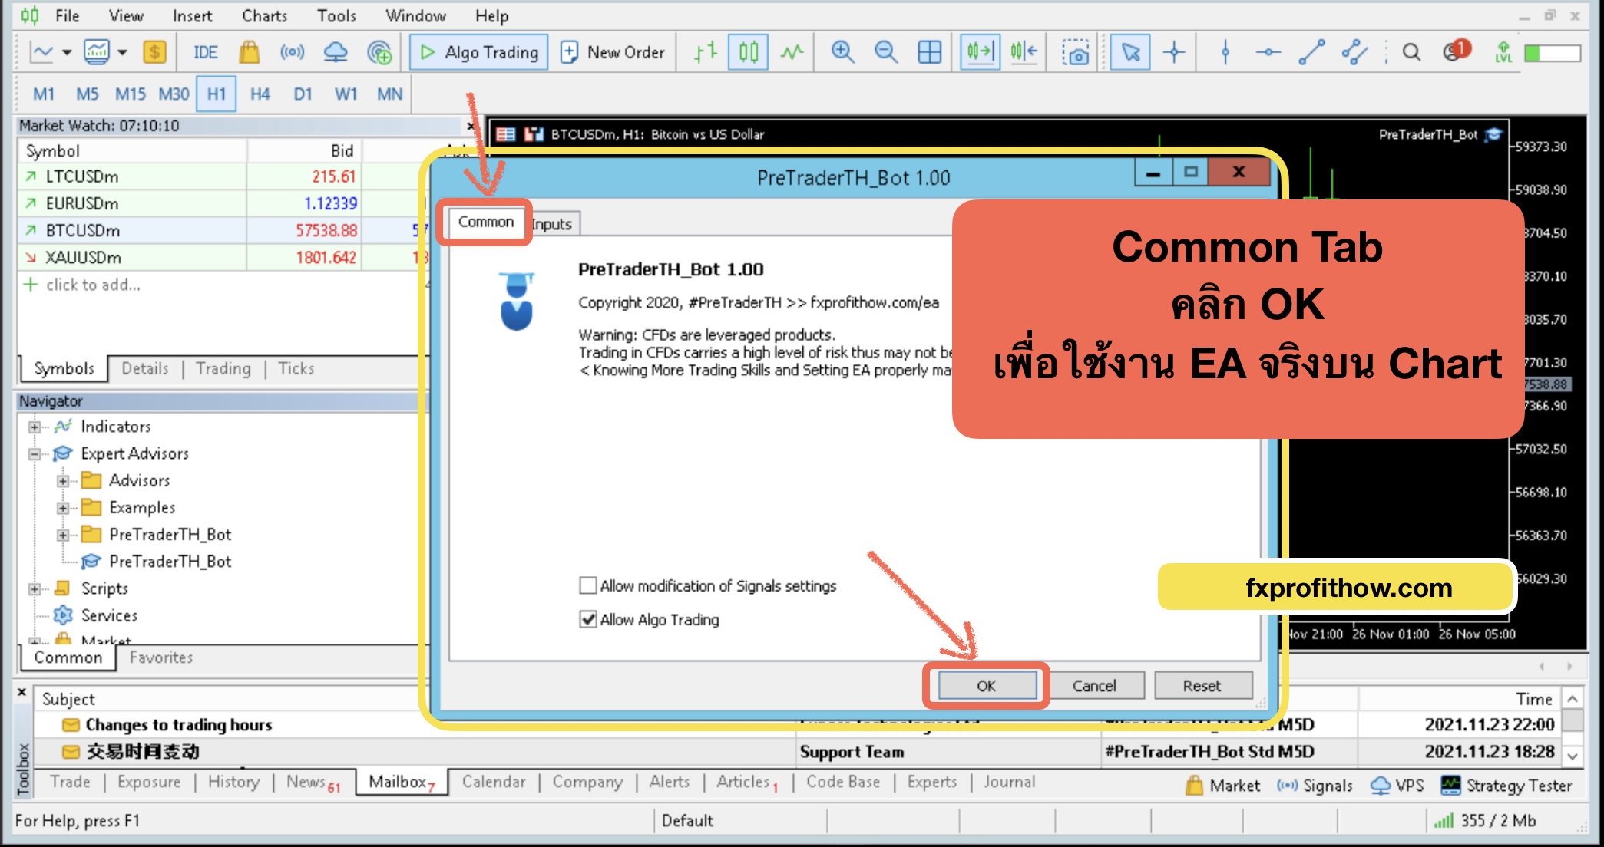This screenshot has height=847, width=1604.
Task: Click the New Order button
Action: point(613,52)
